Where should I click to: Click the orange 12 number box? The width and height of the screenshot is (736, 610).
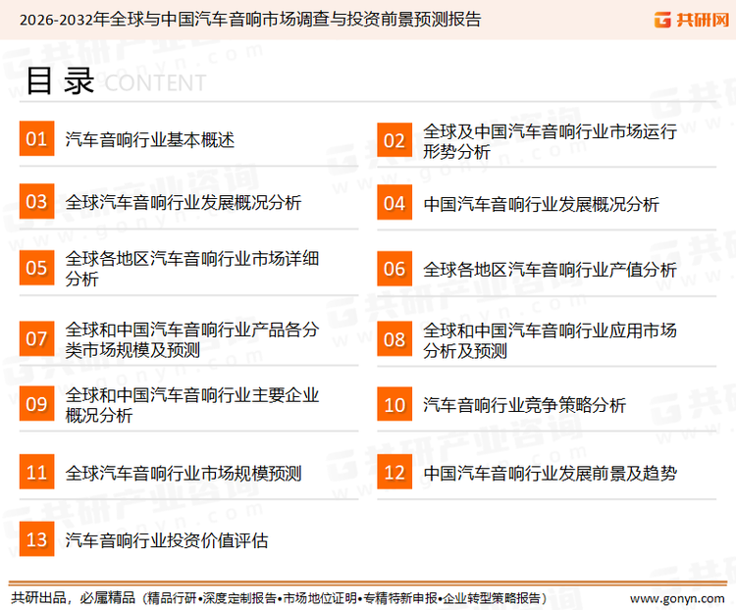click(394, 472)
